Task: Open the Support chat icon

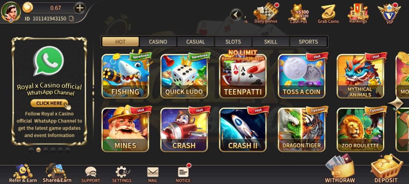Action: [91, 174]
